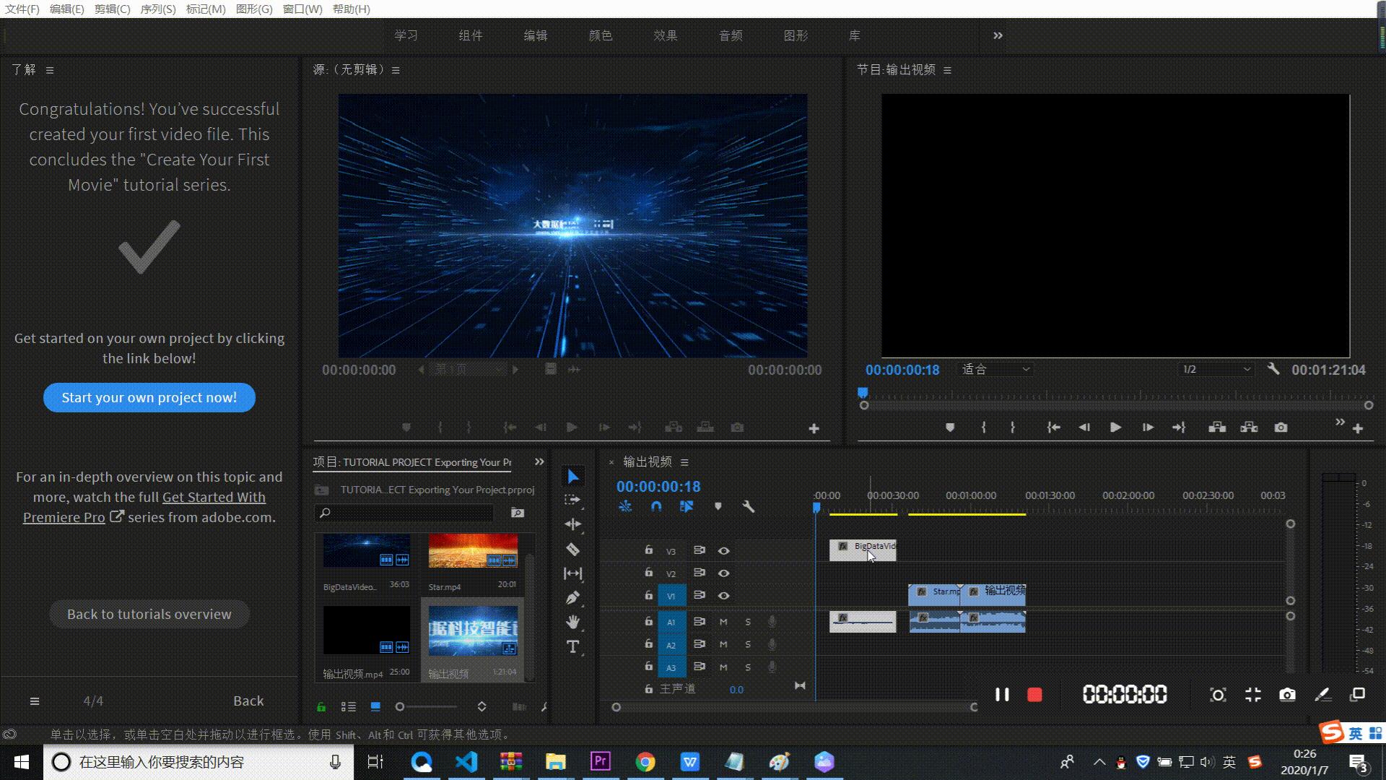Screen dimensions: 1386x780
Task: Mute the A1 audio track
Action: point(723,622)
